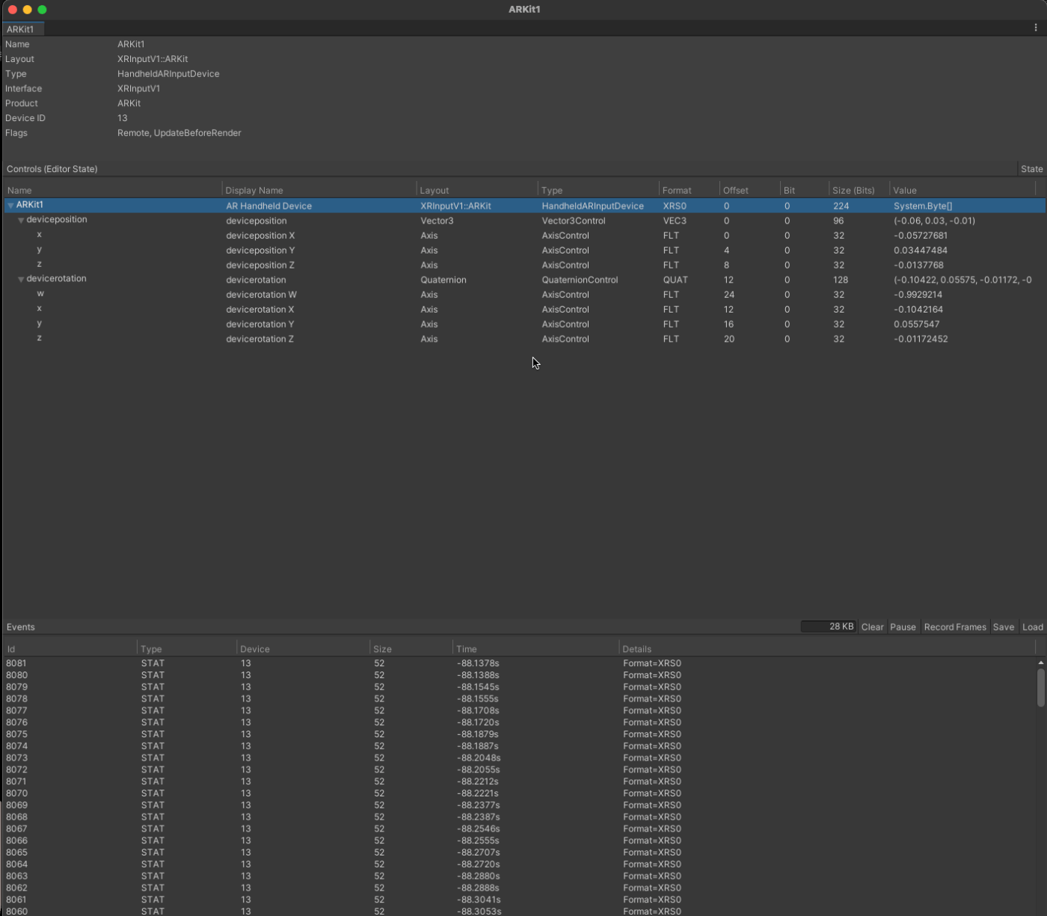Select the deviceposition Y row

(x=523, y=250)
